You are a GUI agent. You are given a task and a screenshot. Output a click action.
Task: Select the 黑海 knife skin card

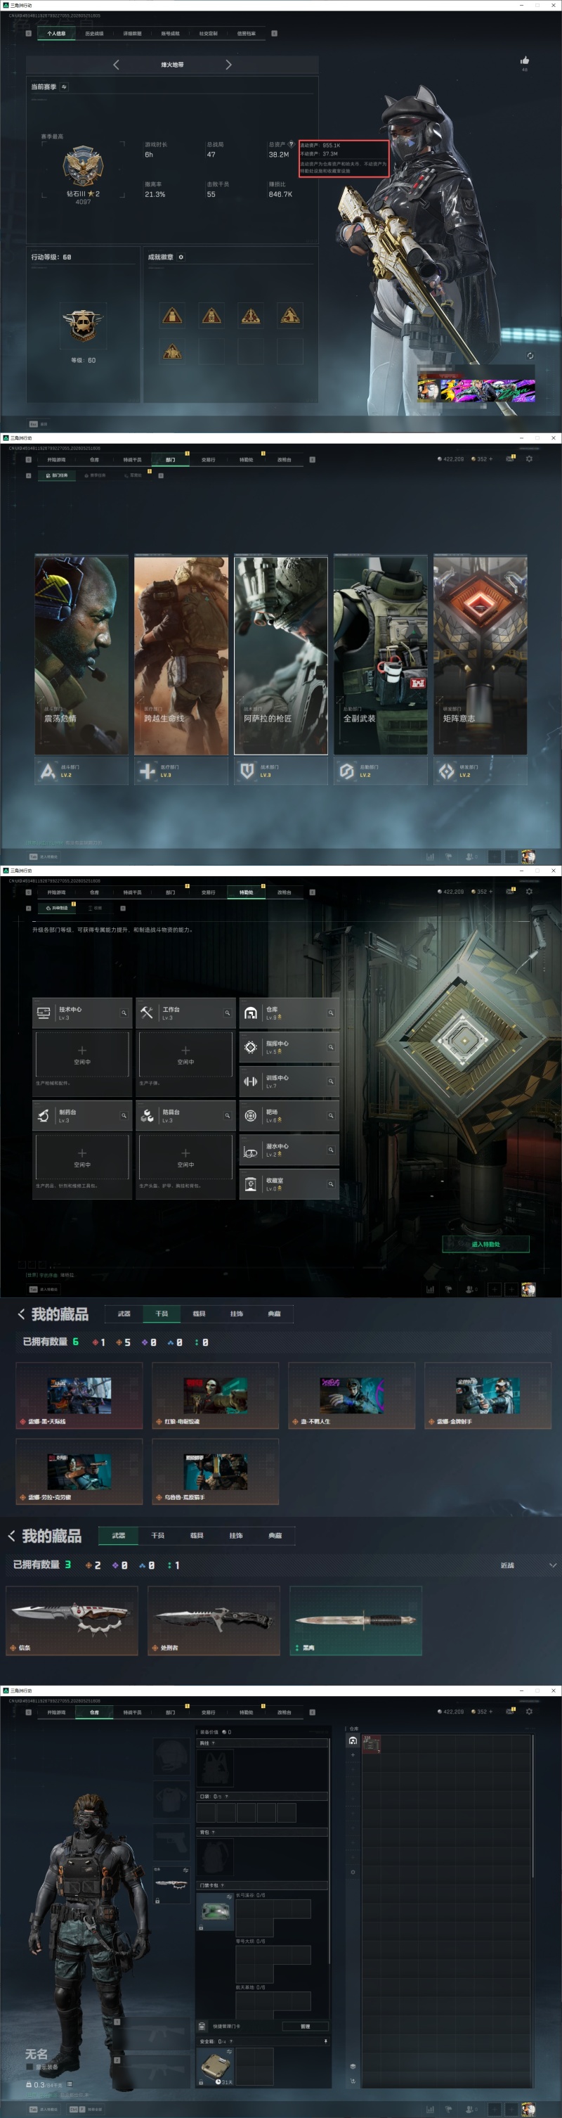coord(355,1621)
